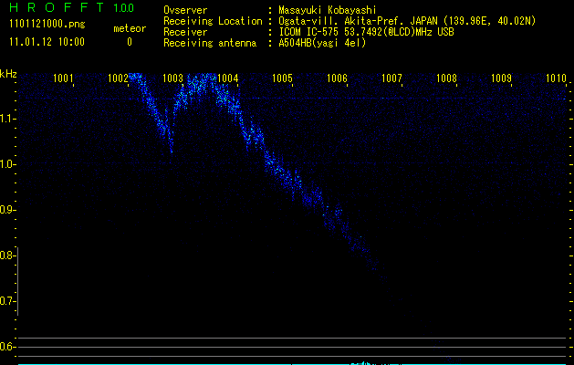
Task: Click the Ovserver label
Action: (x=185, y=10)
